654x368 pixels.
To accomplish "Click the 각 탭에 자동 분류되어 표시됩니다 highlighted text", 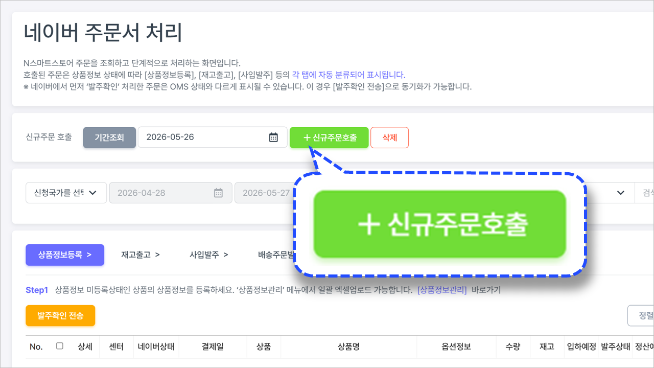I will tap(348, 75).
